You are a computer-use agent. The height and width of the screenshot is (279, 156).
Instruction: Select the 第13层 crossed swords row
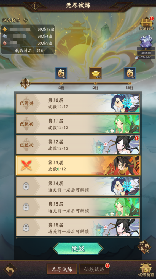click(x=78, y=166)
